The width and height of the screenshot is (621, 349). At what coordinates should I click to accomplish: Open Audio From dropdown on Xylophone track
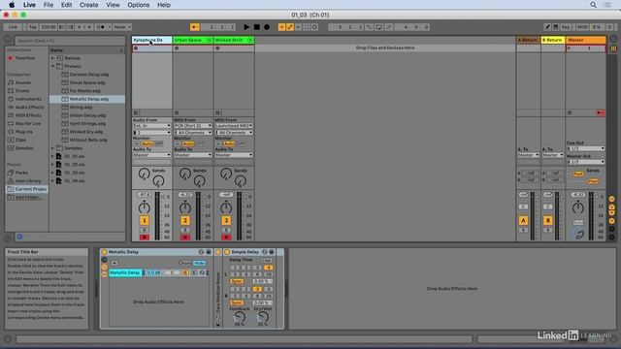click(x=151, y=126)
